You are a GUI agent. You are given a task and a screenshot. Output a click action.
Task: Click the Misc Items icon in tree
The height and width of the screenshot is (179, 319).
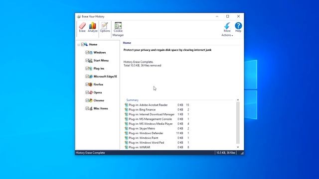coord(91,108)
